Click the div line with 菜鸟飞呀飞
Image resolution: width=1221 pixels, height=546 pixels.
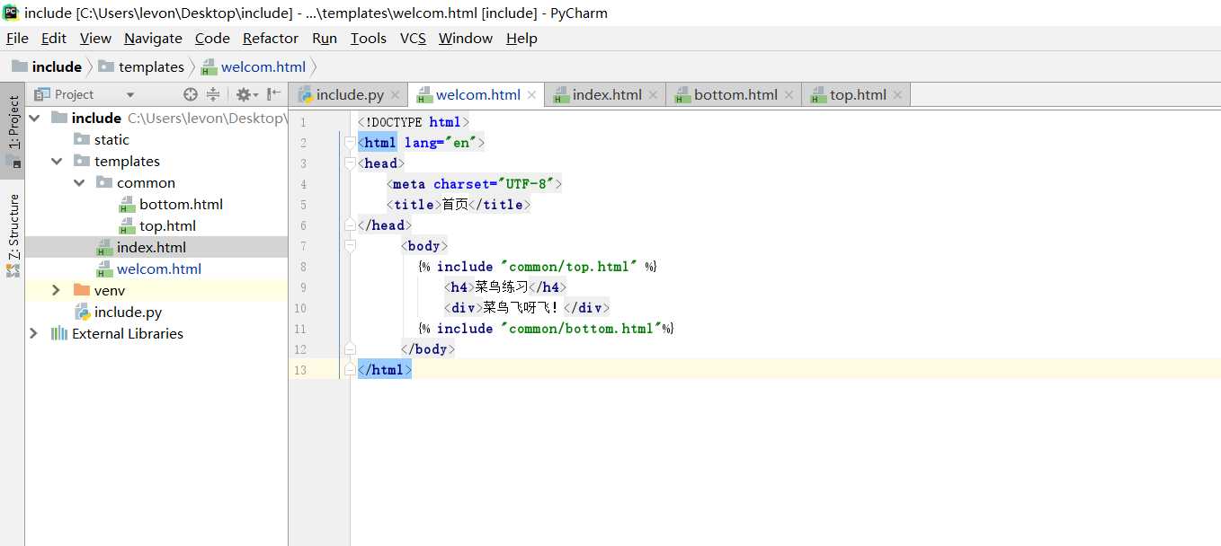pos(527,307)
